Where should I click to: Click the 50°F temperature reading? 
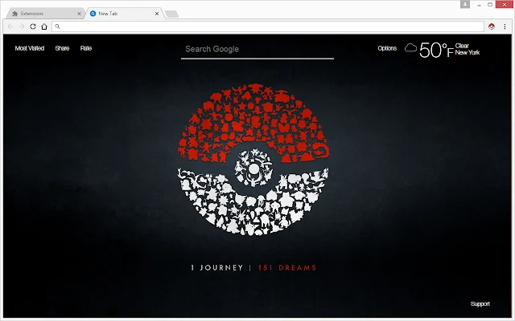pyautogui.click(x=436, y=50)
